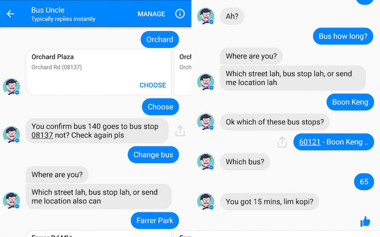
Task: Tap the blue thumbs-up like icon
Action: pyautogui.click(x=365, y=221)
